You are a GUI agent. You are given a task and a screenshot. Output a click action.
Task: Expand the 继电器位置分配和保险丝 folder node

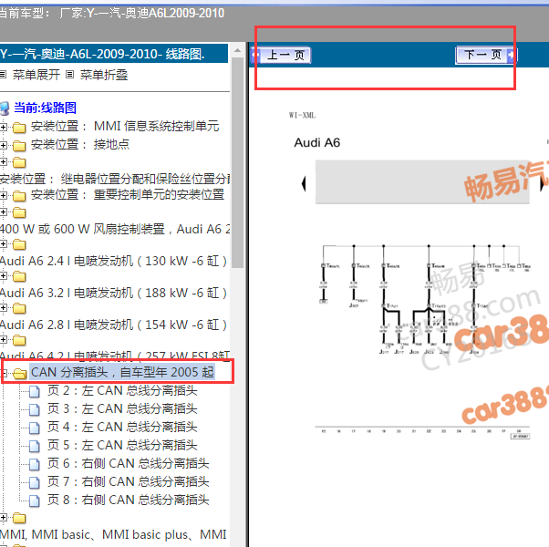tap(3, 161)
